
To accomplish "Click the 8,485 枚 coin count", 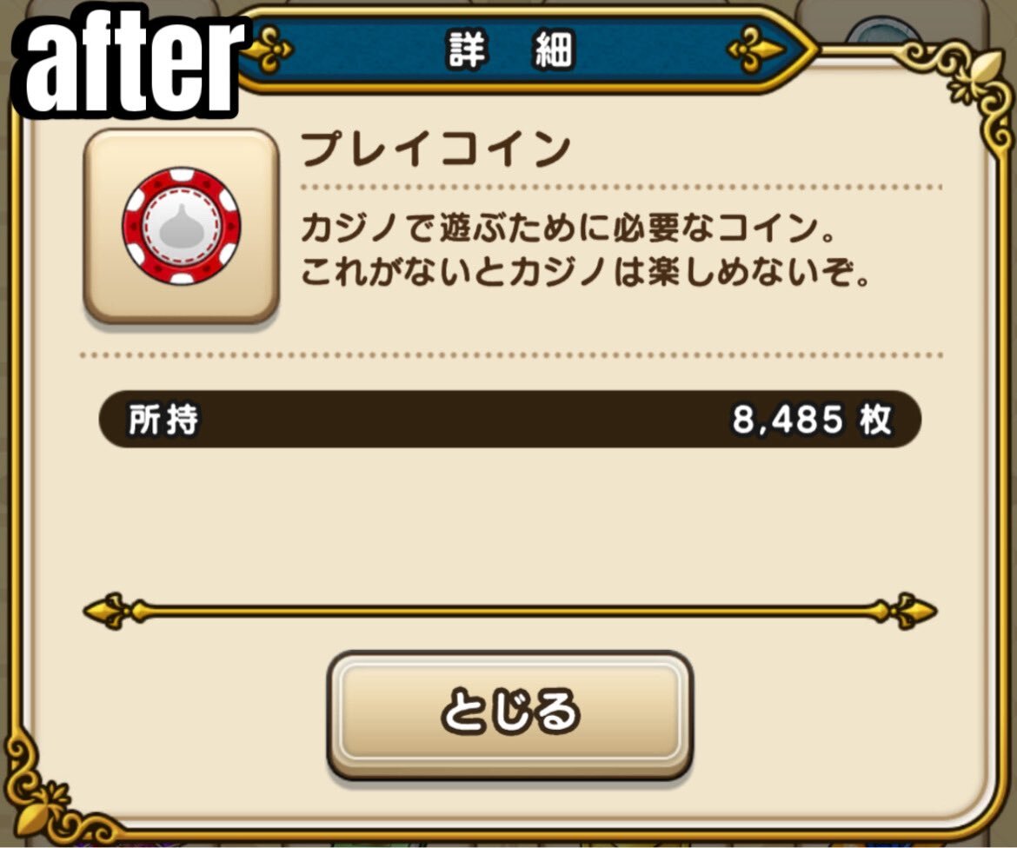I will coord(812,420).
